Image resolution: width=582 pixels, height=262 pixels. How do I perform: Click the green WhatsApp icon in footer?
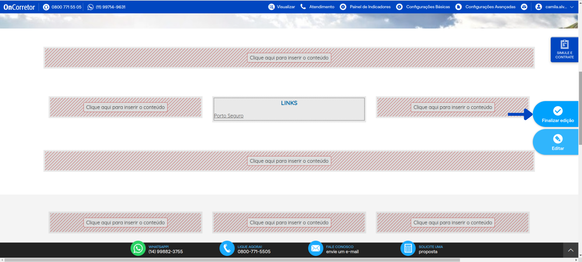(x=138, y=249)
